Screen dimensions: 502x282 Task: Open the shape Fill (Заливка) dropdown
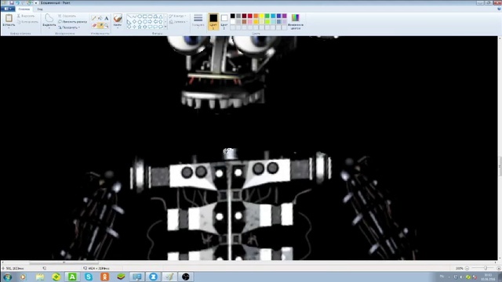(178, 22)
